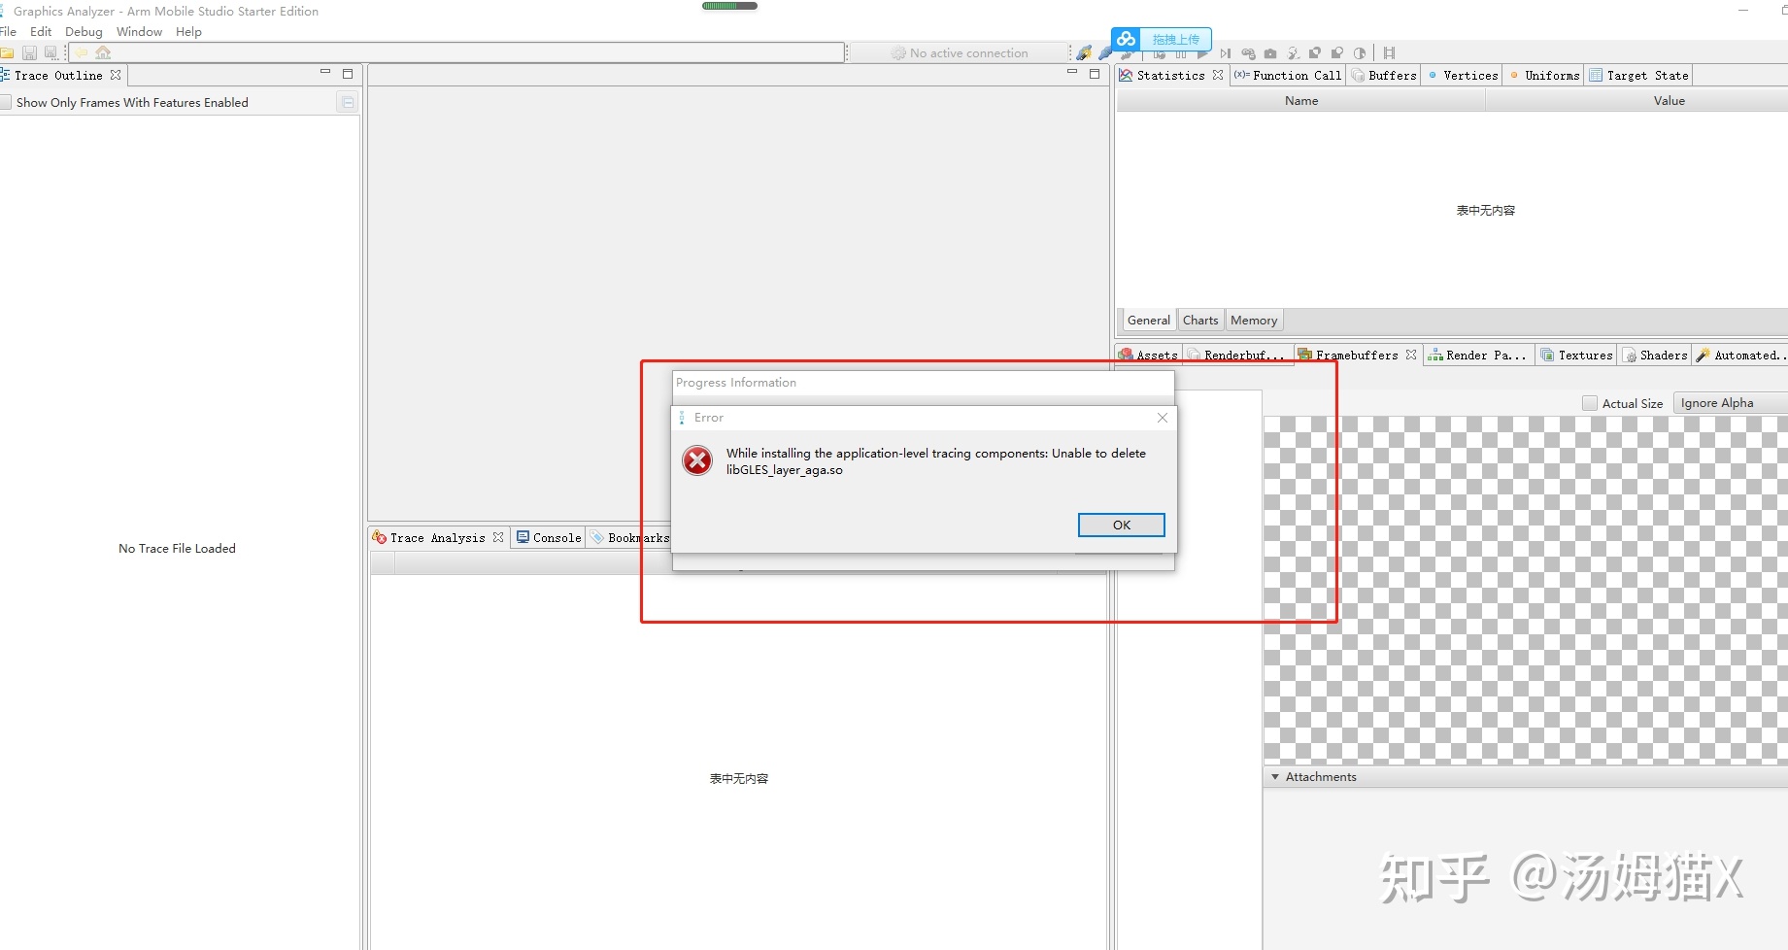Click the Progress Information dialog title

(x=736, y=383)
